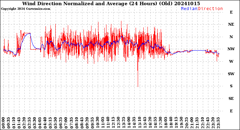
Task: Click the 14:00 time label
Action: coord(129,123)
